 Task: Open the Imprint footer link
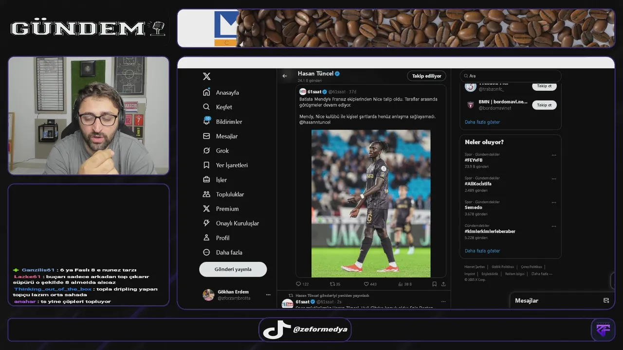click(x=470, y=274)
